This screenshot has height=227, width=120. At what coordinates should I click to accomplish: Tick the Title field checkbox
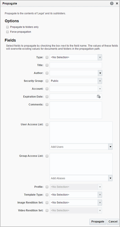click(x=47, y=65)
